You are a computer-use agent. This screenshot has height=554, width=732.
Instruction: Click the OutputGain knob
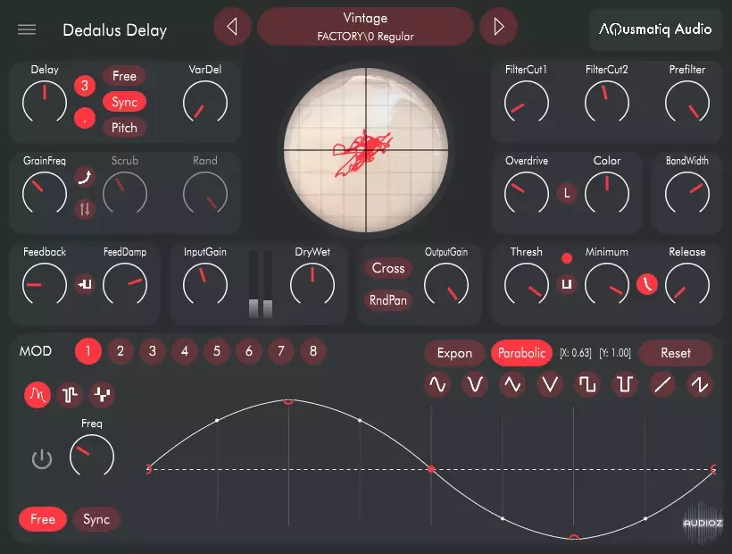445,284
